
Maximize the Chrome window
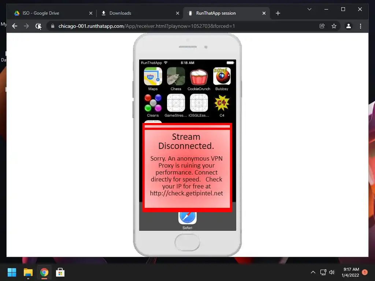pos(343,9)
